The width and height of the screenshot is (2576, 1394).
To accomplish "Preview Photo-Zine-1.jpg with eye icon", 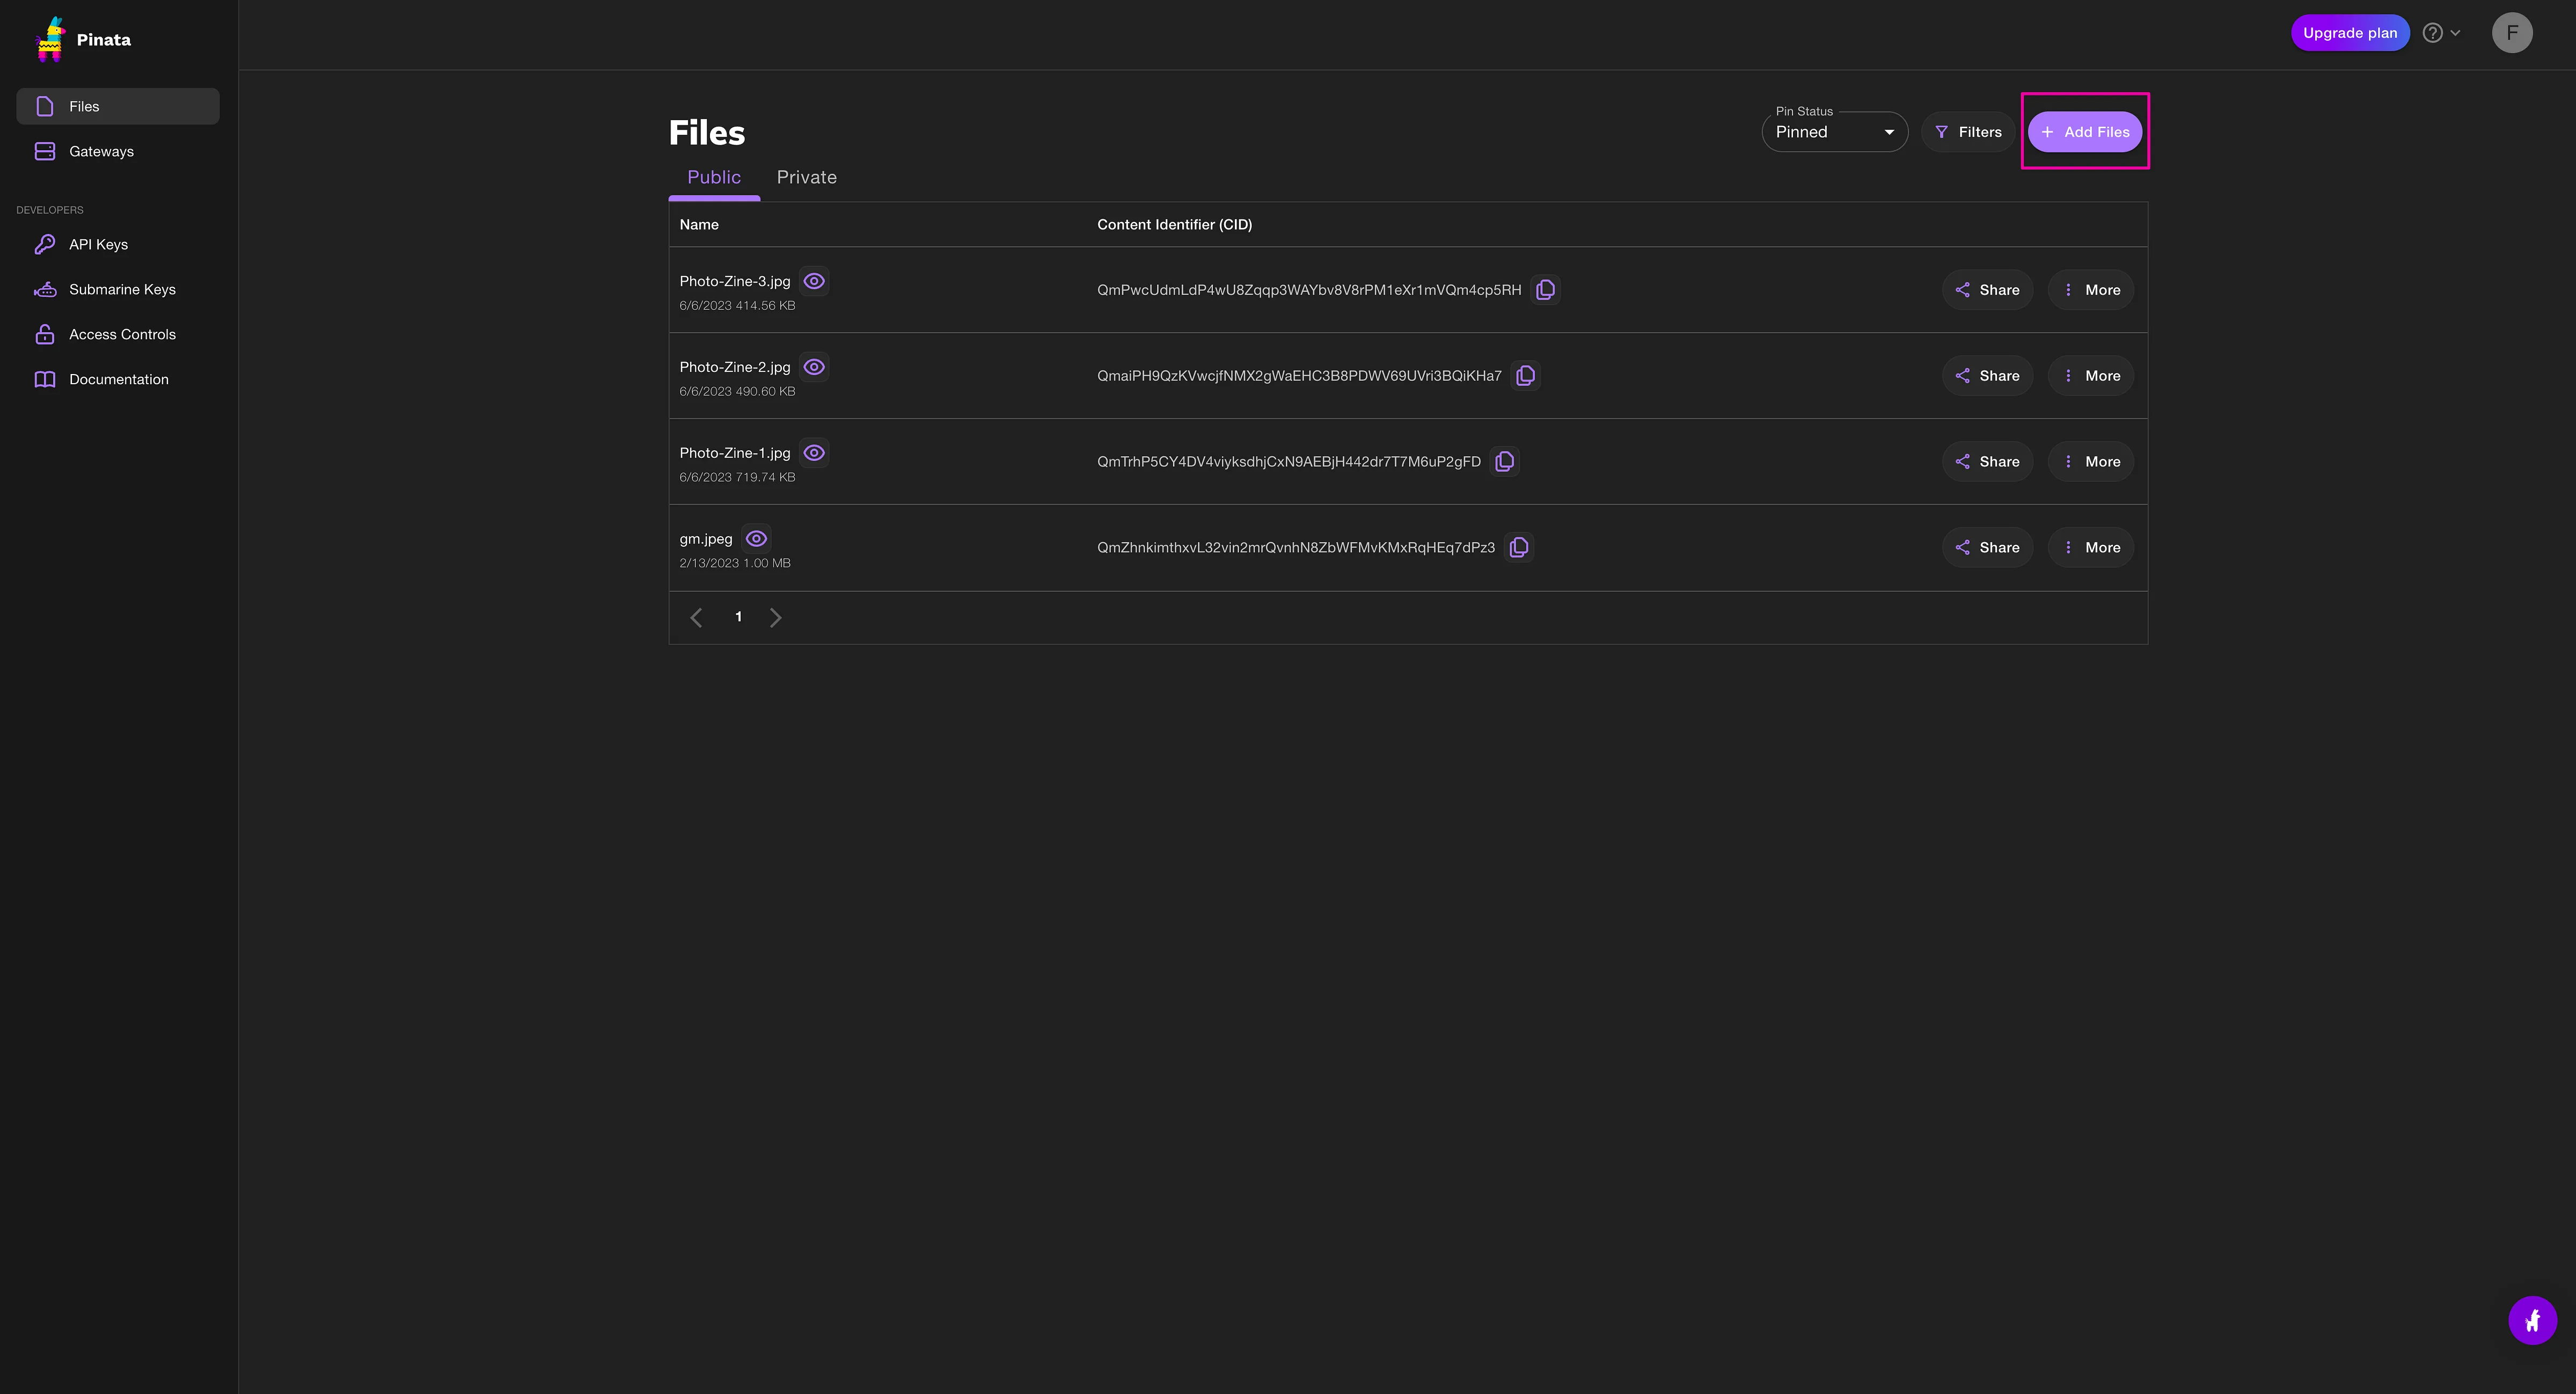I will click(x=814, y=453).
